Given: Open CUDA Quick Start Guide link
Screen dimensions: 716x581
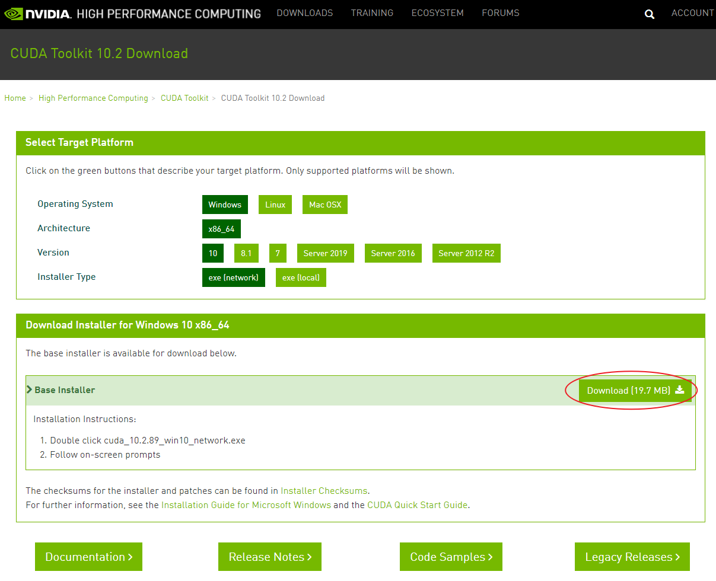Looking at the screenshot, I should point(418,505).
